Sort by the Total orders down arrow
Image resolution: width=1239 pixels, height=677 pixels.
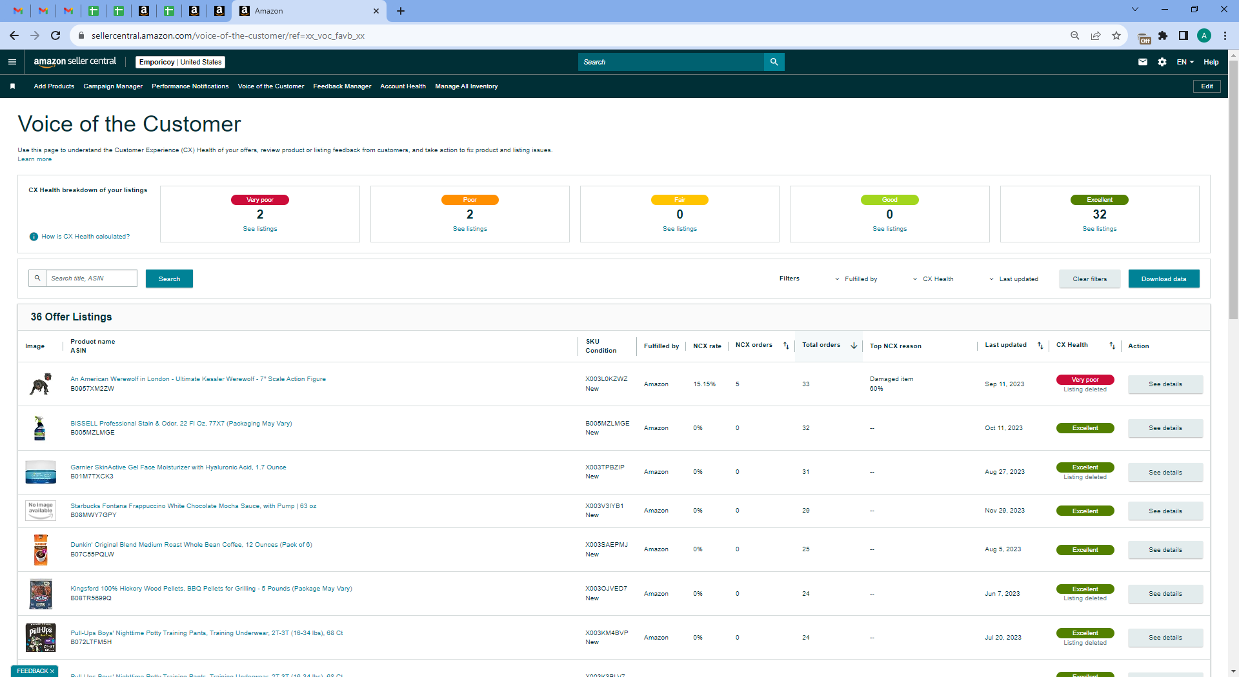(854, 346)
